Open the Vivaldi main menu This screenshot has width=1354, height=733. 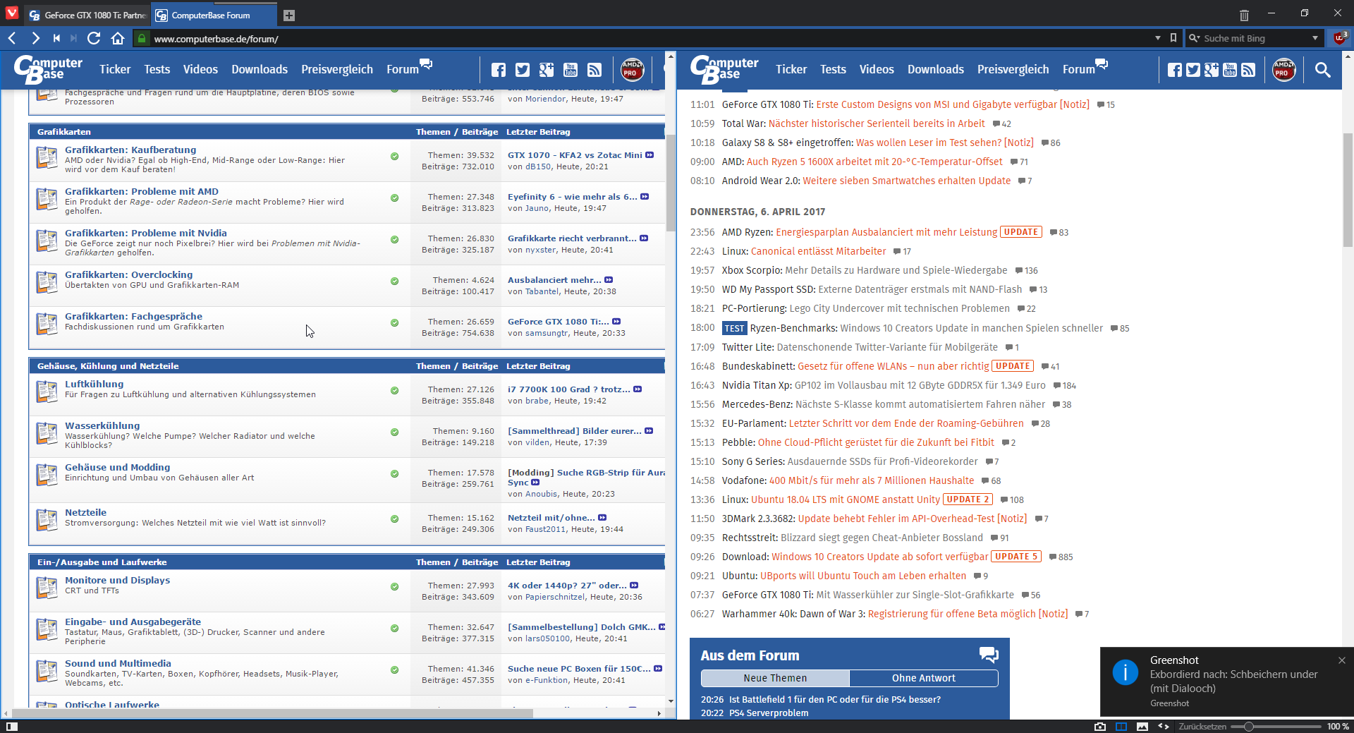[x=12, y=13]
